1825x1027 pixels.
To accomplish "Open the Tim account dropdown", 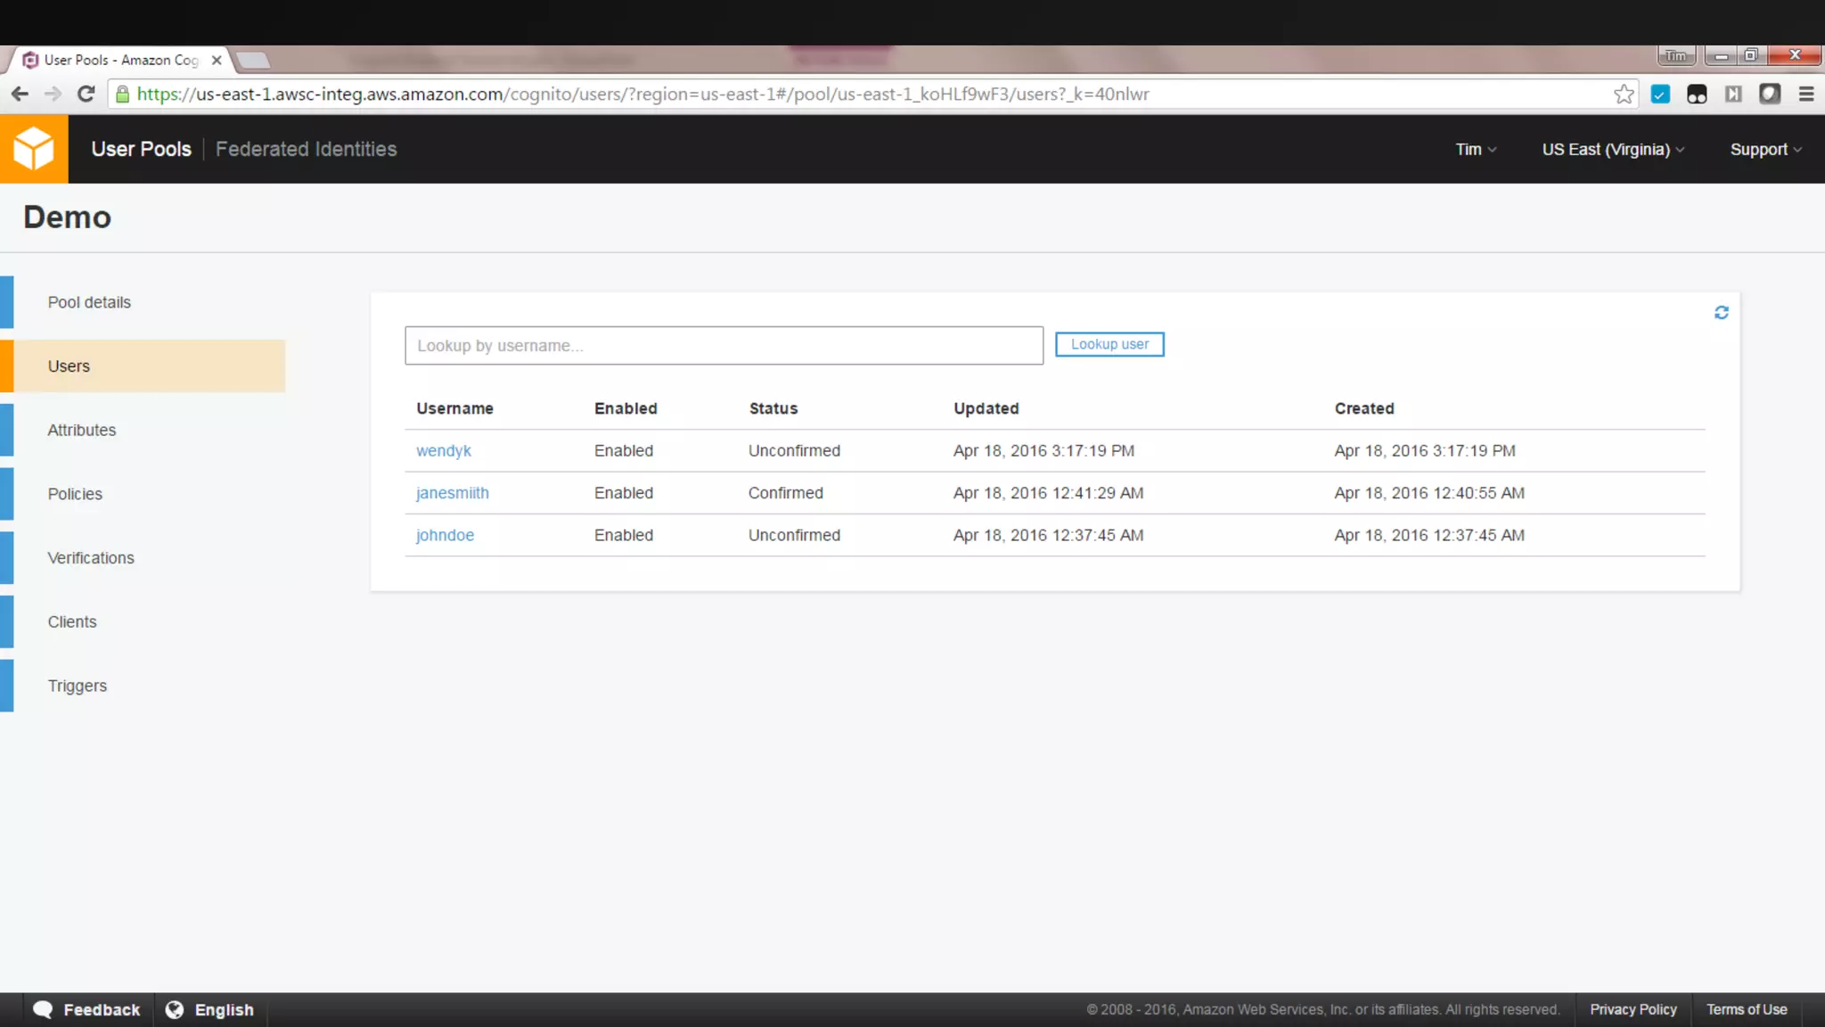I will pos(1475,150).
